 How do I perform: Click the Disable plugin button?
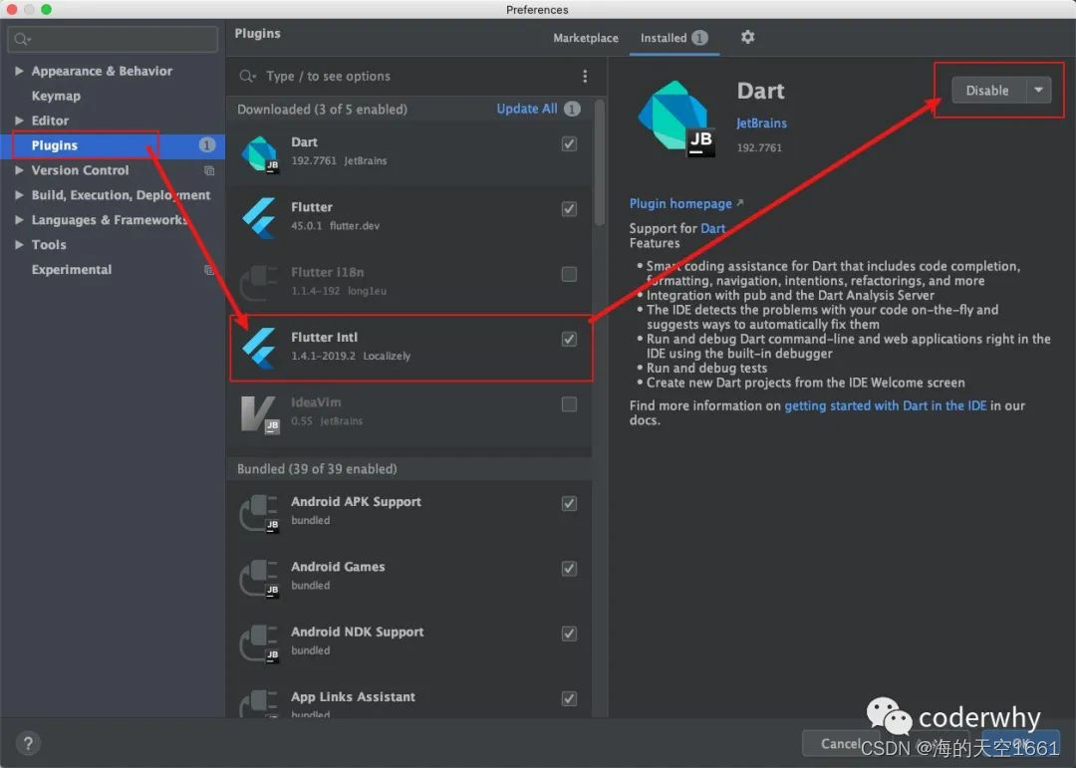988,90
